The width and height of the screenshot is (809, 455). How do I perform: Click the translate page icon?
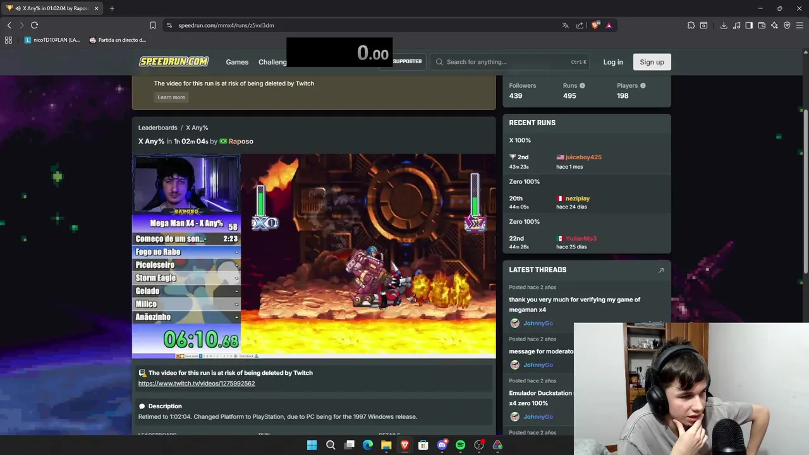[565, 25]
